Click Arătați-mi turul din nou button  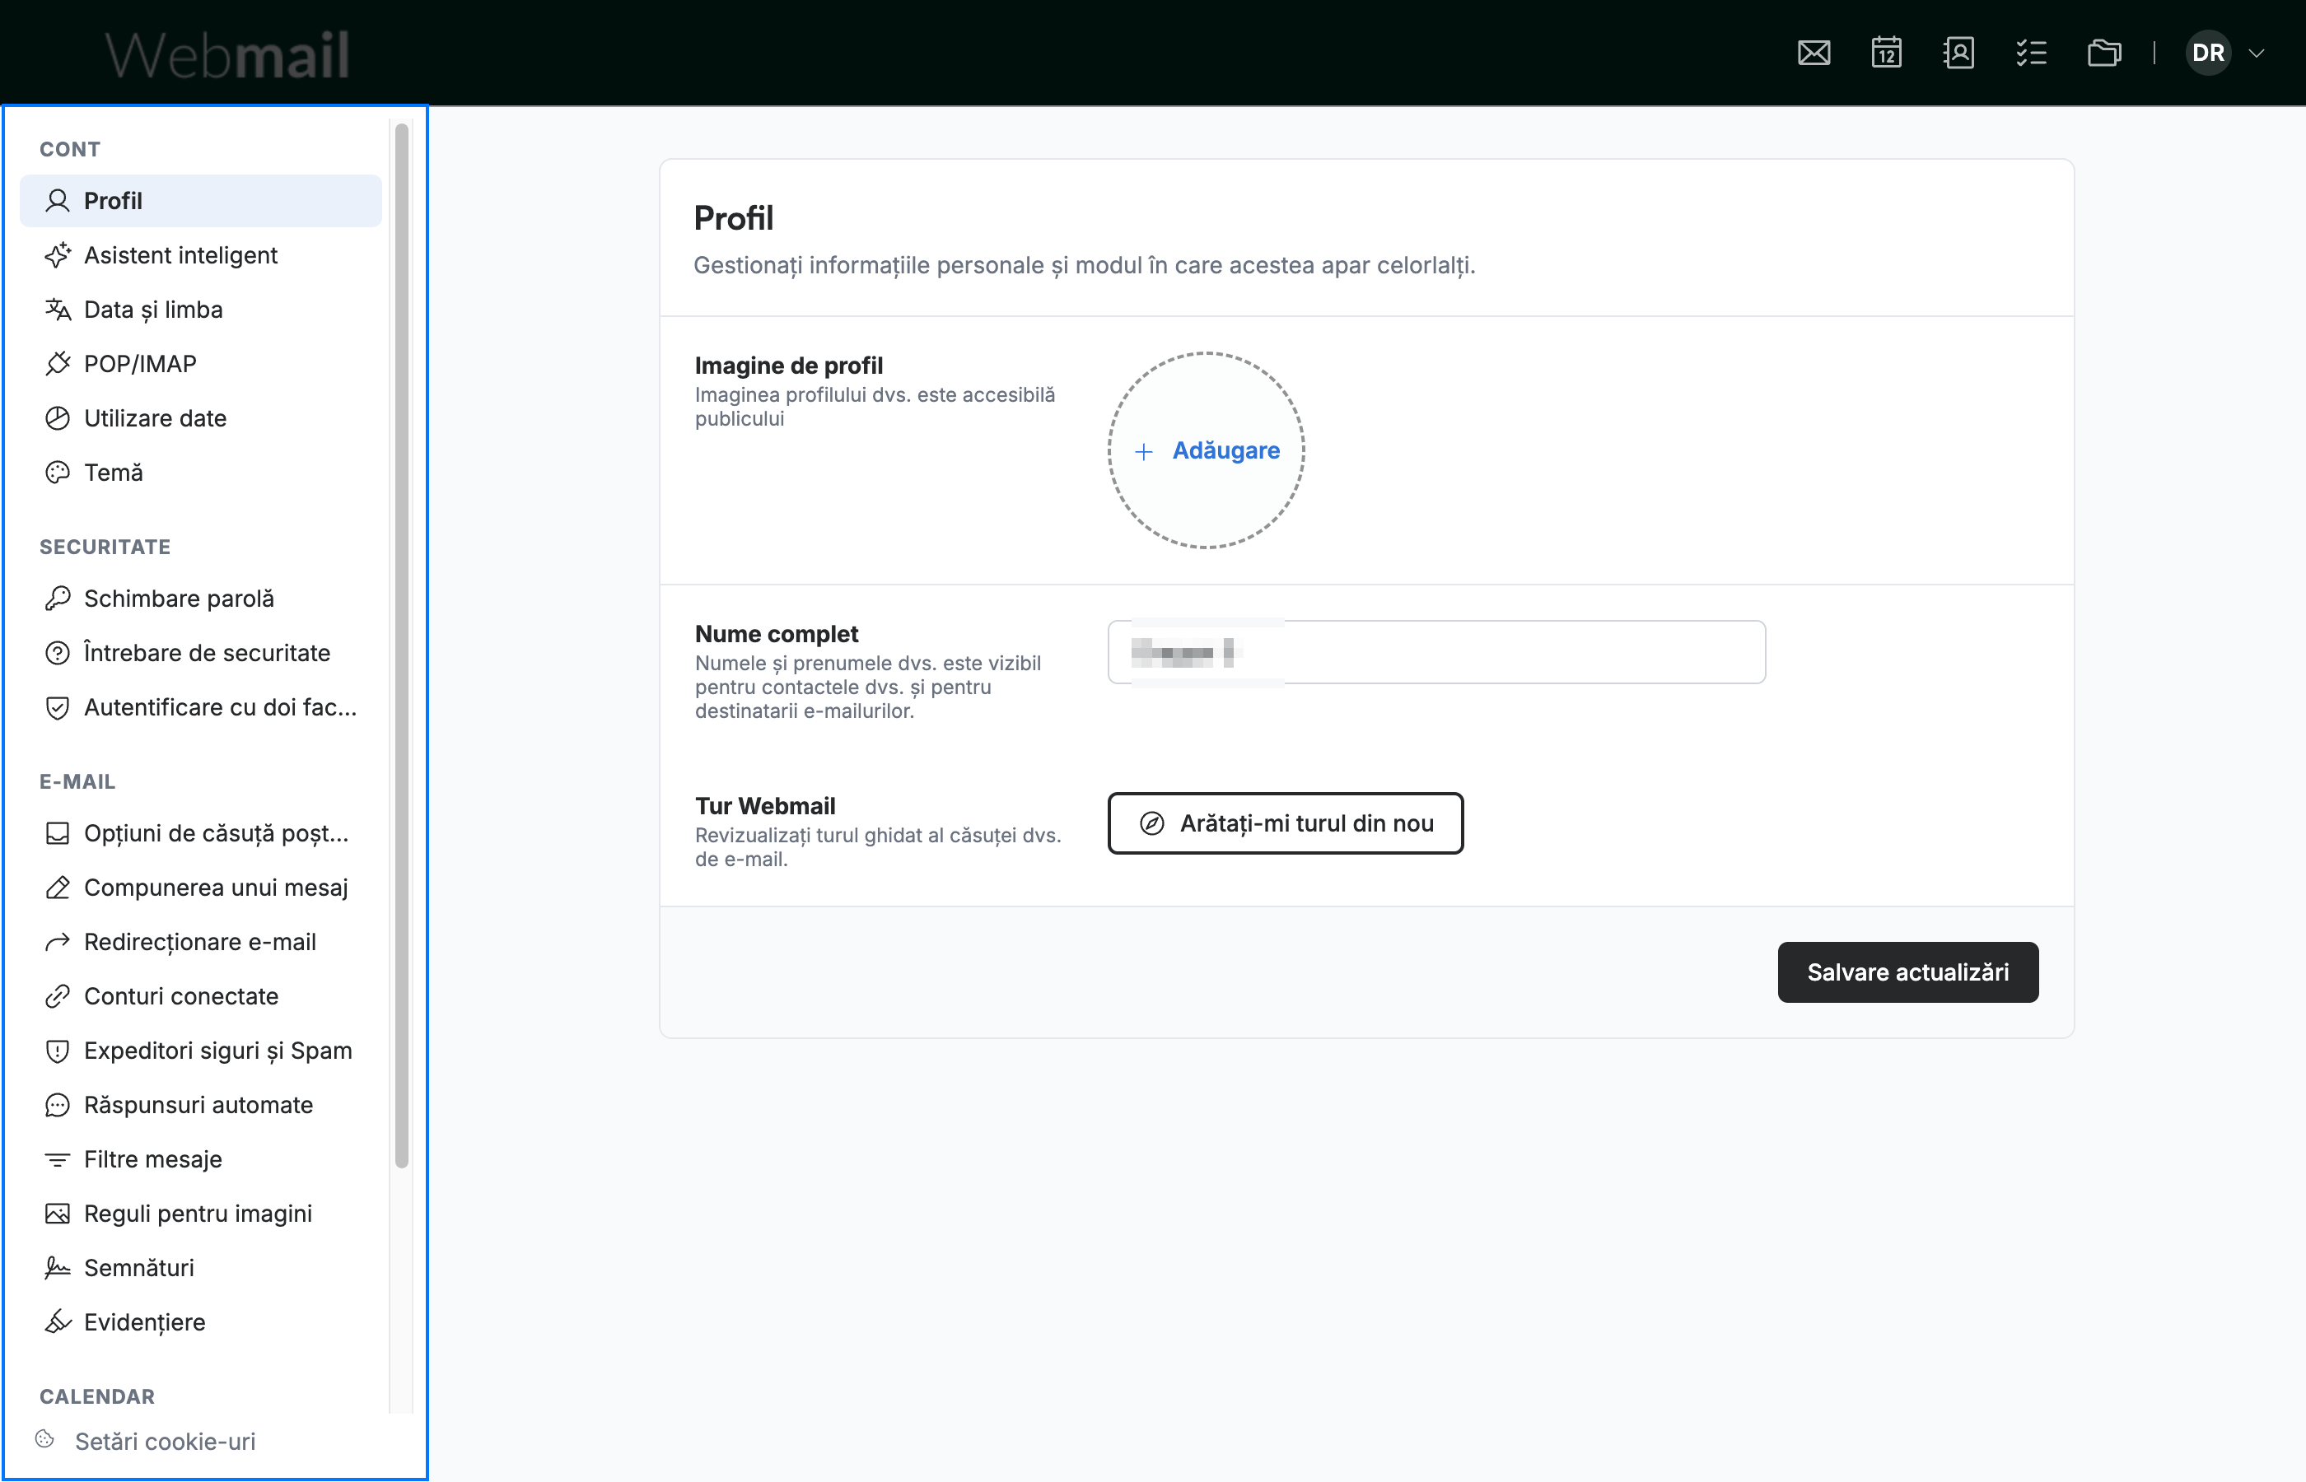tap(1285, 824)
